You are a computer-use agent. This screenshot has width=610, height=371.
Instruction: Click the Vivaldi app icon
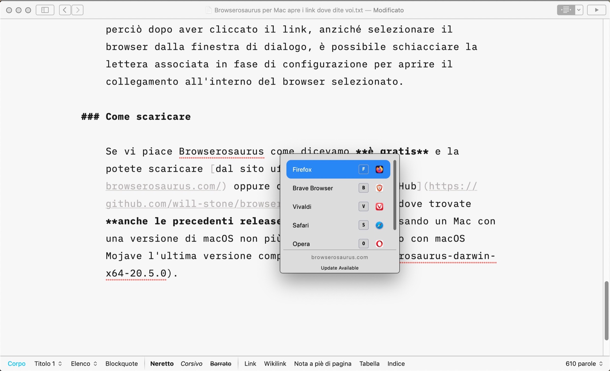pos(379,207)
